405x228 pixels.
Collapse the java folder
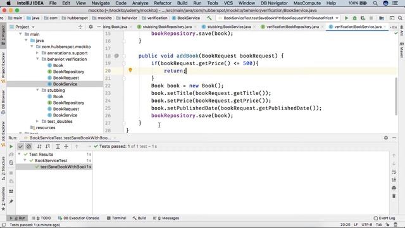[x=26, y=41]
